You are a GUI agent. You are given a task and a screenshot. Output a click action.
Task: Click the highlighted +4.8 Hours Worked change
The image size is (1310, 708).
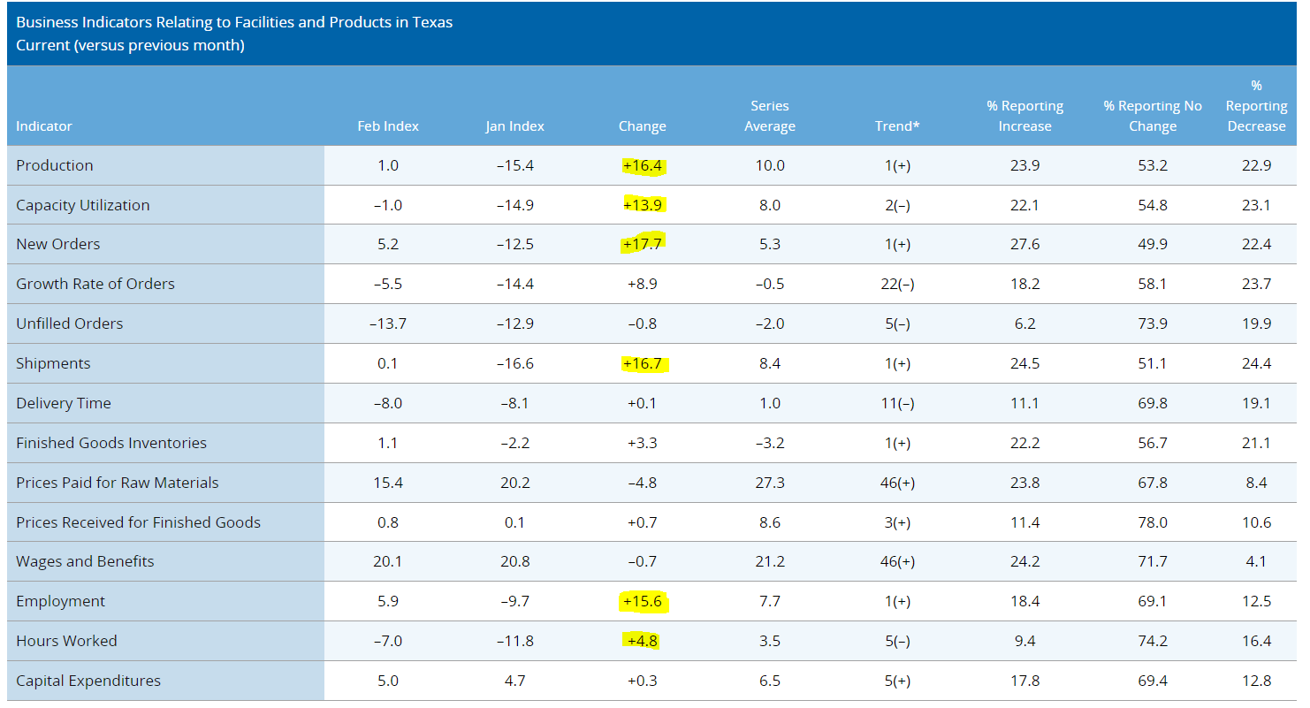pos(643,641)
